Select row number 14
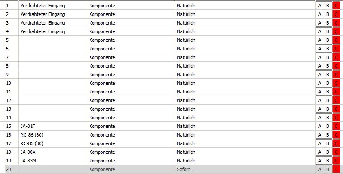 [9, 118]
